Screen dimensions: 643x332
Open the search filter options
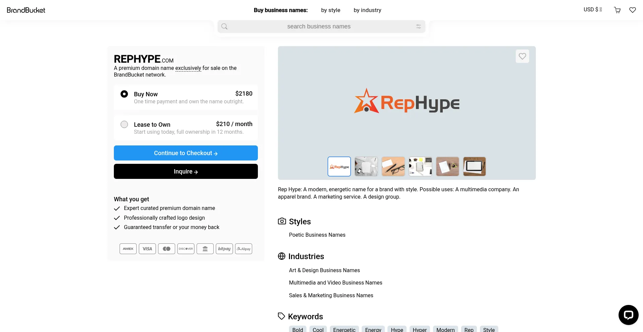418,26
